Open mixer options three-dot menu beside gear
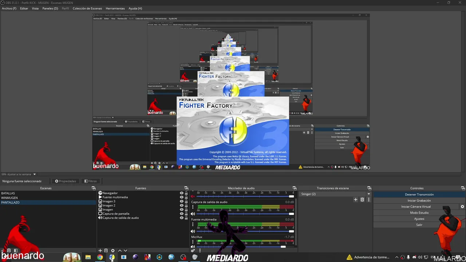Screen dimensions: 466x262 200,250
